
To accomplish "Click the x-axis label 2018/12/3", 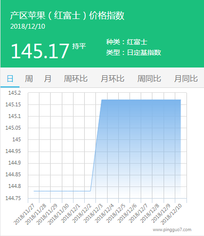I will (x=93, y=214).
